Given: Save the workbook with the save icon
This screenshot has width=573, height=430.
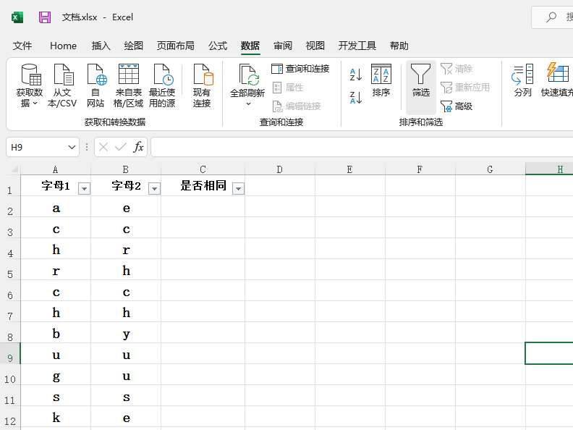Looking at the screenshot, I should click(x=45, y=17).
